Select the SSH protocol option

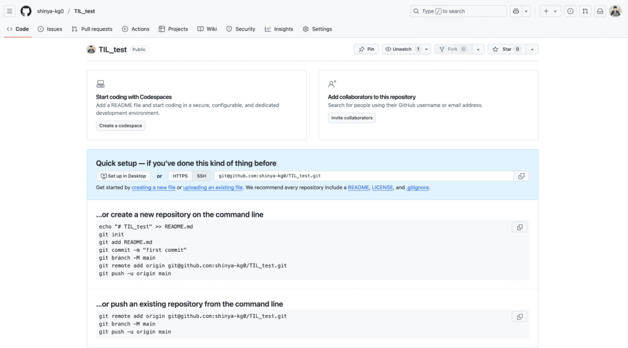click(201, 176)
